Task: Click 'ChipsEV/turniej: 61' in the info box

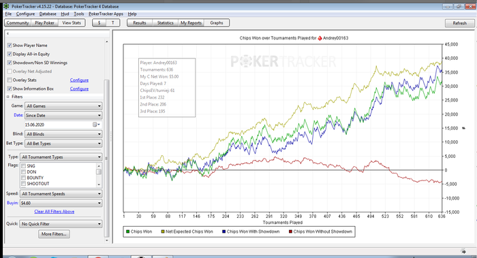Action: point(157,91)
